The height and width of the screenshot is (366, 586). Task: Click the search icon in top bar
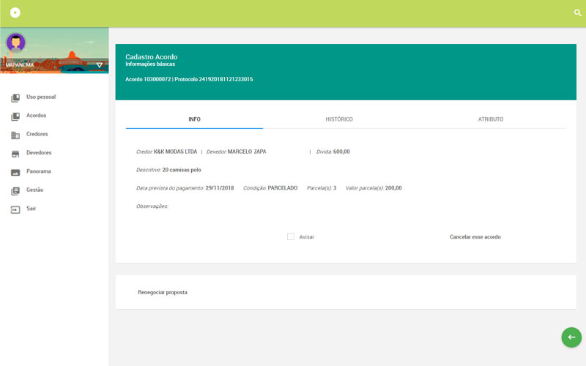[577, 13]
